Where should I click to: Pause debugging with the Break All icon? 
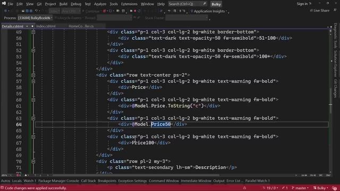(x=131, y=11)
